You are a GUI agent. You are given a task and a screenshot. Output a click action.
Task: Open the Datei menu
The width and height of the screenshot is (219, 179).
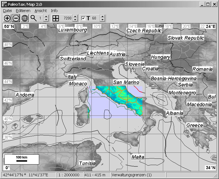tap(8, 11)
